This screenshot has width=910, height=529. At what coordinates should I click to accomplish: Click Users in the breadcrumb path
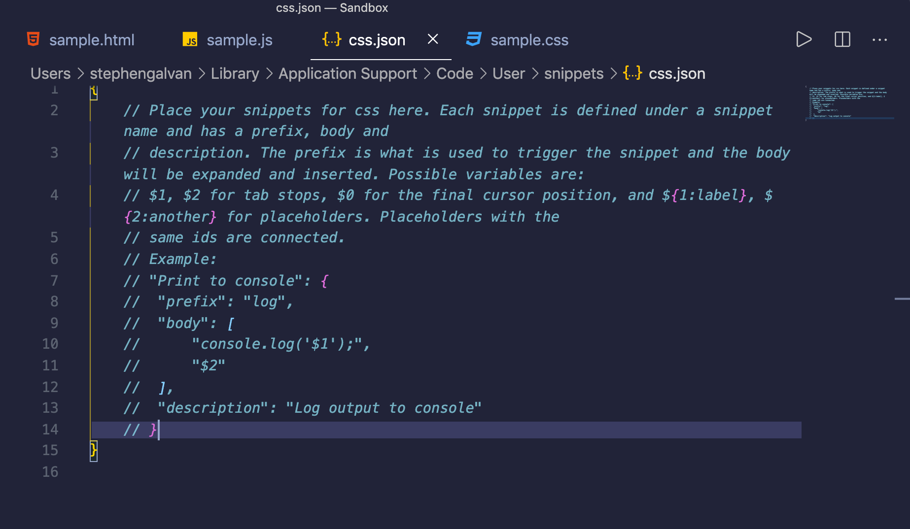(50, 73)
